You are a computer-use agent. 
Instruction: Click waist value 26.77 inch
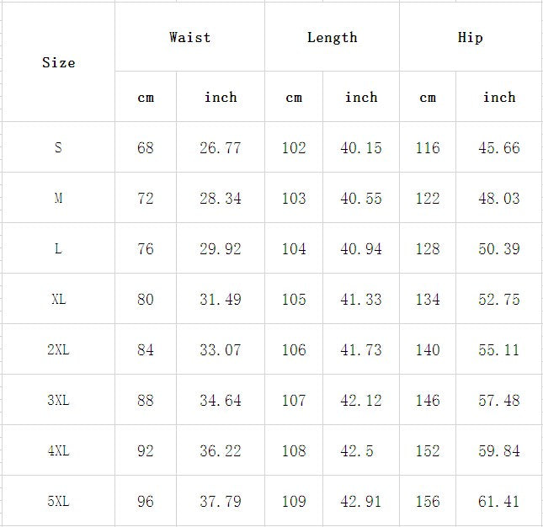tap(221, 147)
